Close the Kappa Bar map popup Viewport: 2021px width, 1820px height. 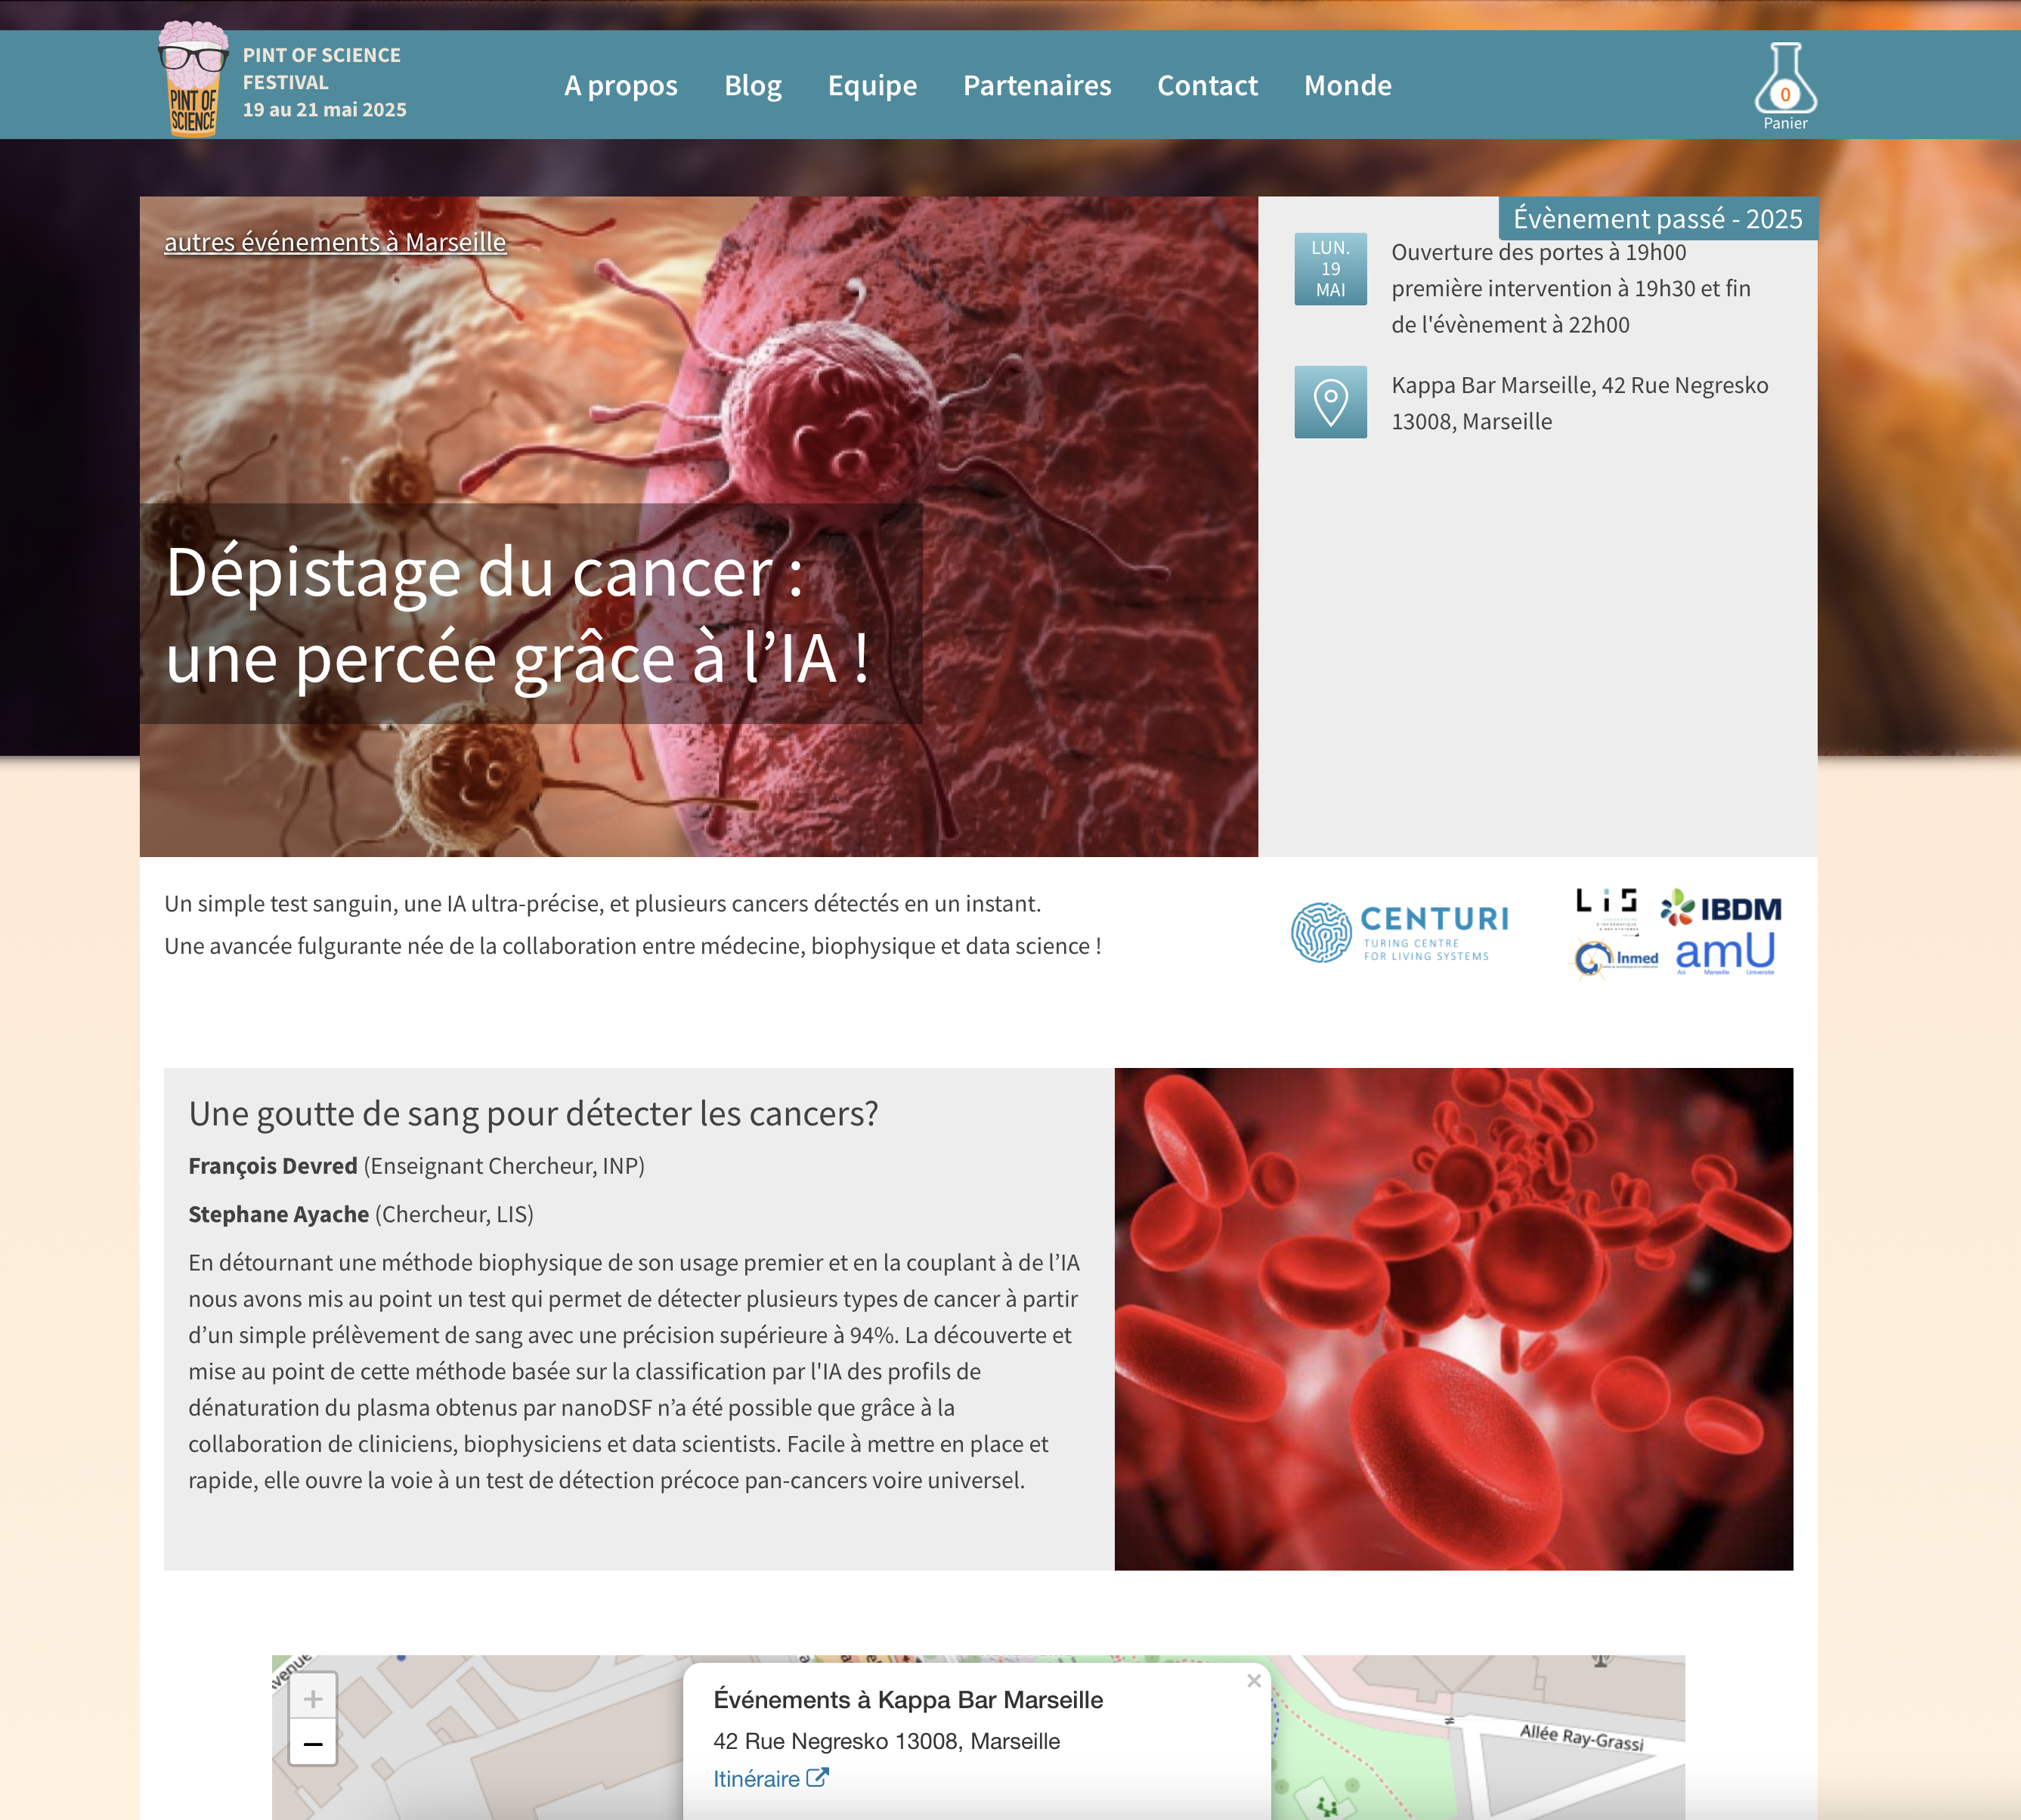tap(1253, 1681)
